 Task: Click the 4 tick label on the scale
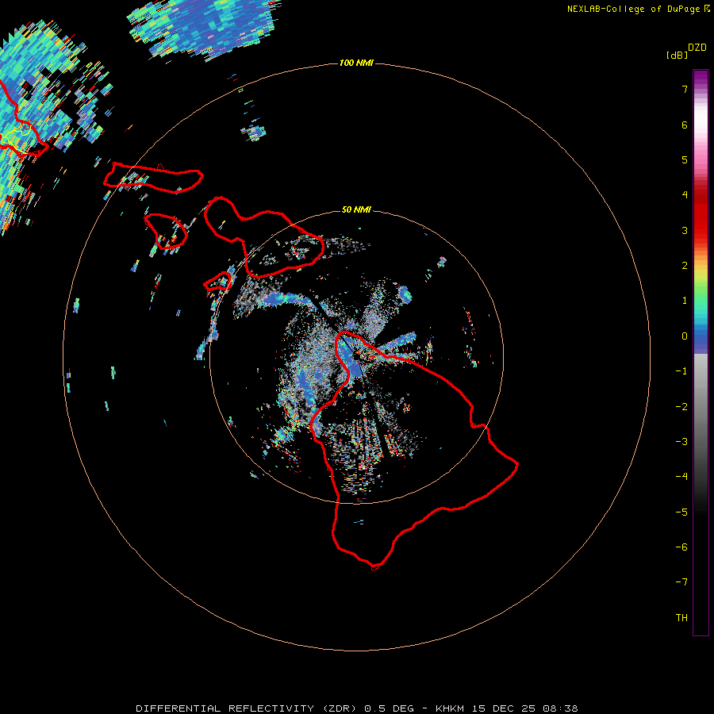685,195
